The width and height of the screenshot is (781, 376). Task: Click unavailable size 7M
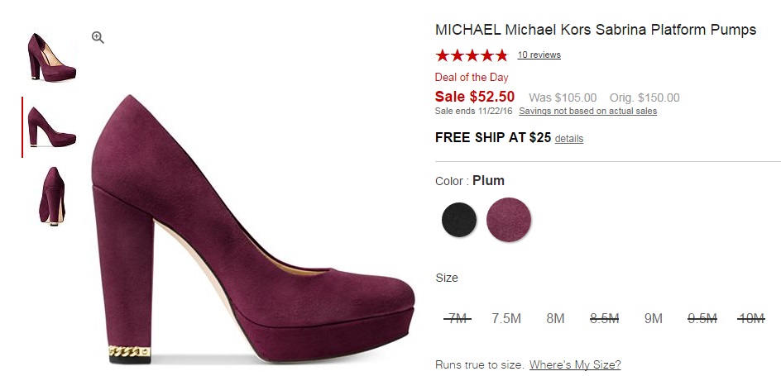(x=456, y=319)
